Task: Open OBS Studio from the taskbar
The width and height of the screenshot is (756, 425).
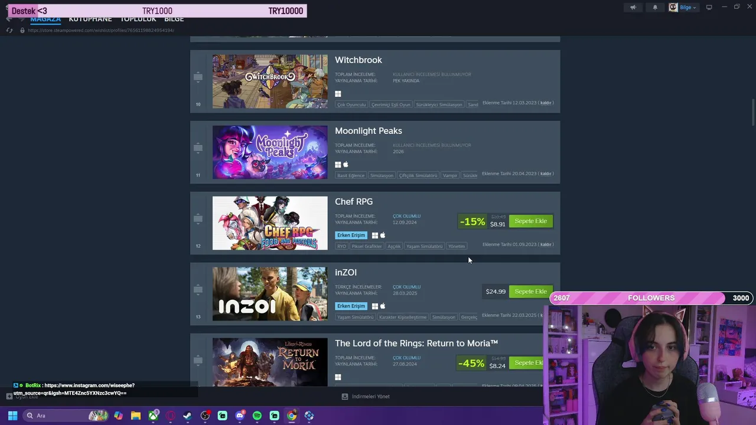Action: pyautogui.click(x=205, y=416)
